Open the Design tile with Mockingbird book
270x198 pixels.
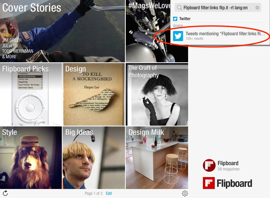pos(94,94)
